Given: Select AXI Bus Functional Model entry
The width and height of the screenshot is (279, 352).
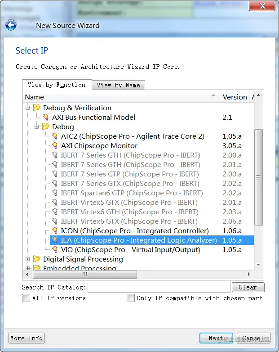Looking at the screenshot, I should pos(93,117).
